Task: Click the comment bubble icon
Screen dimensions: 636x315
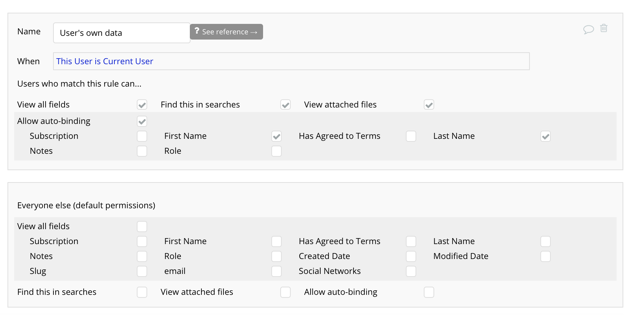Action: [x=589, y=29]
